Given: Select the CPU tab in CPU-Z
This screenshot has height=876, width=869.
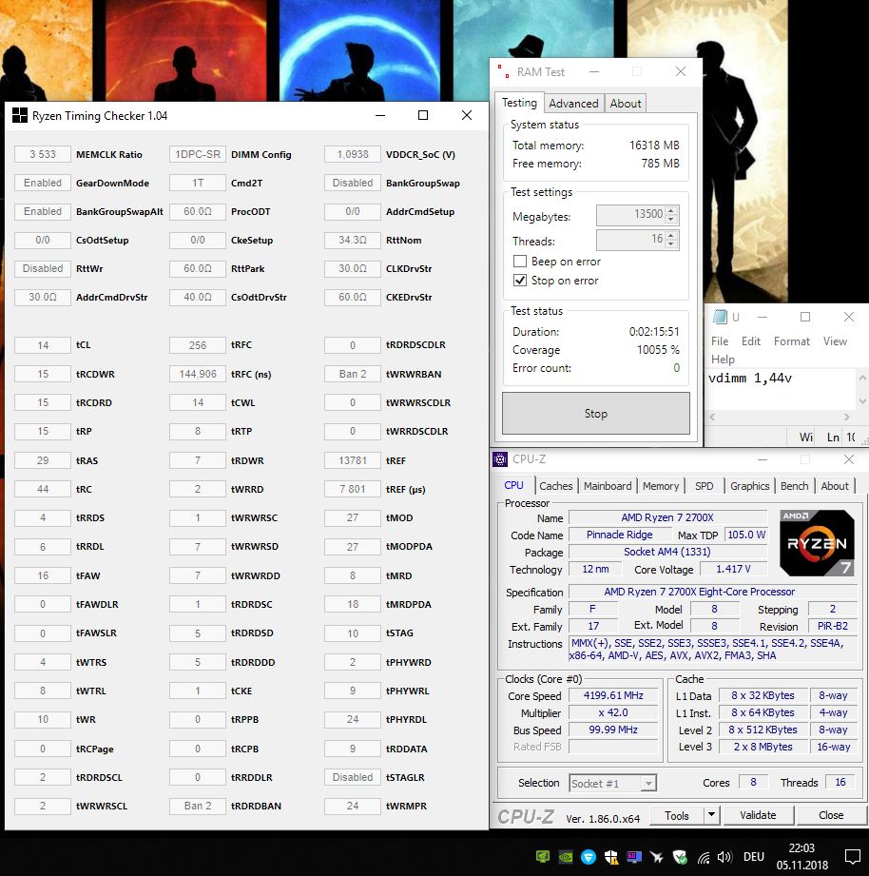Looking at the screenshot, I should tap(513, 485).
